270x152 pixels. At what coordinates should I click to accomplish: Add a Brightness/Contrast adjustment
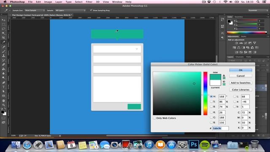point(237,43)
